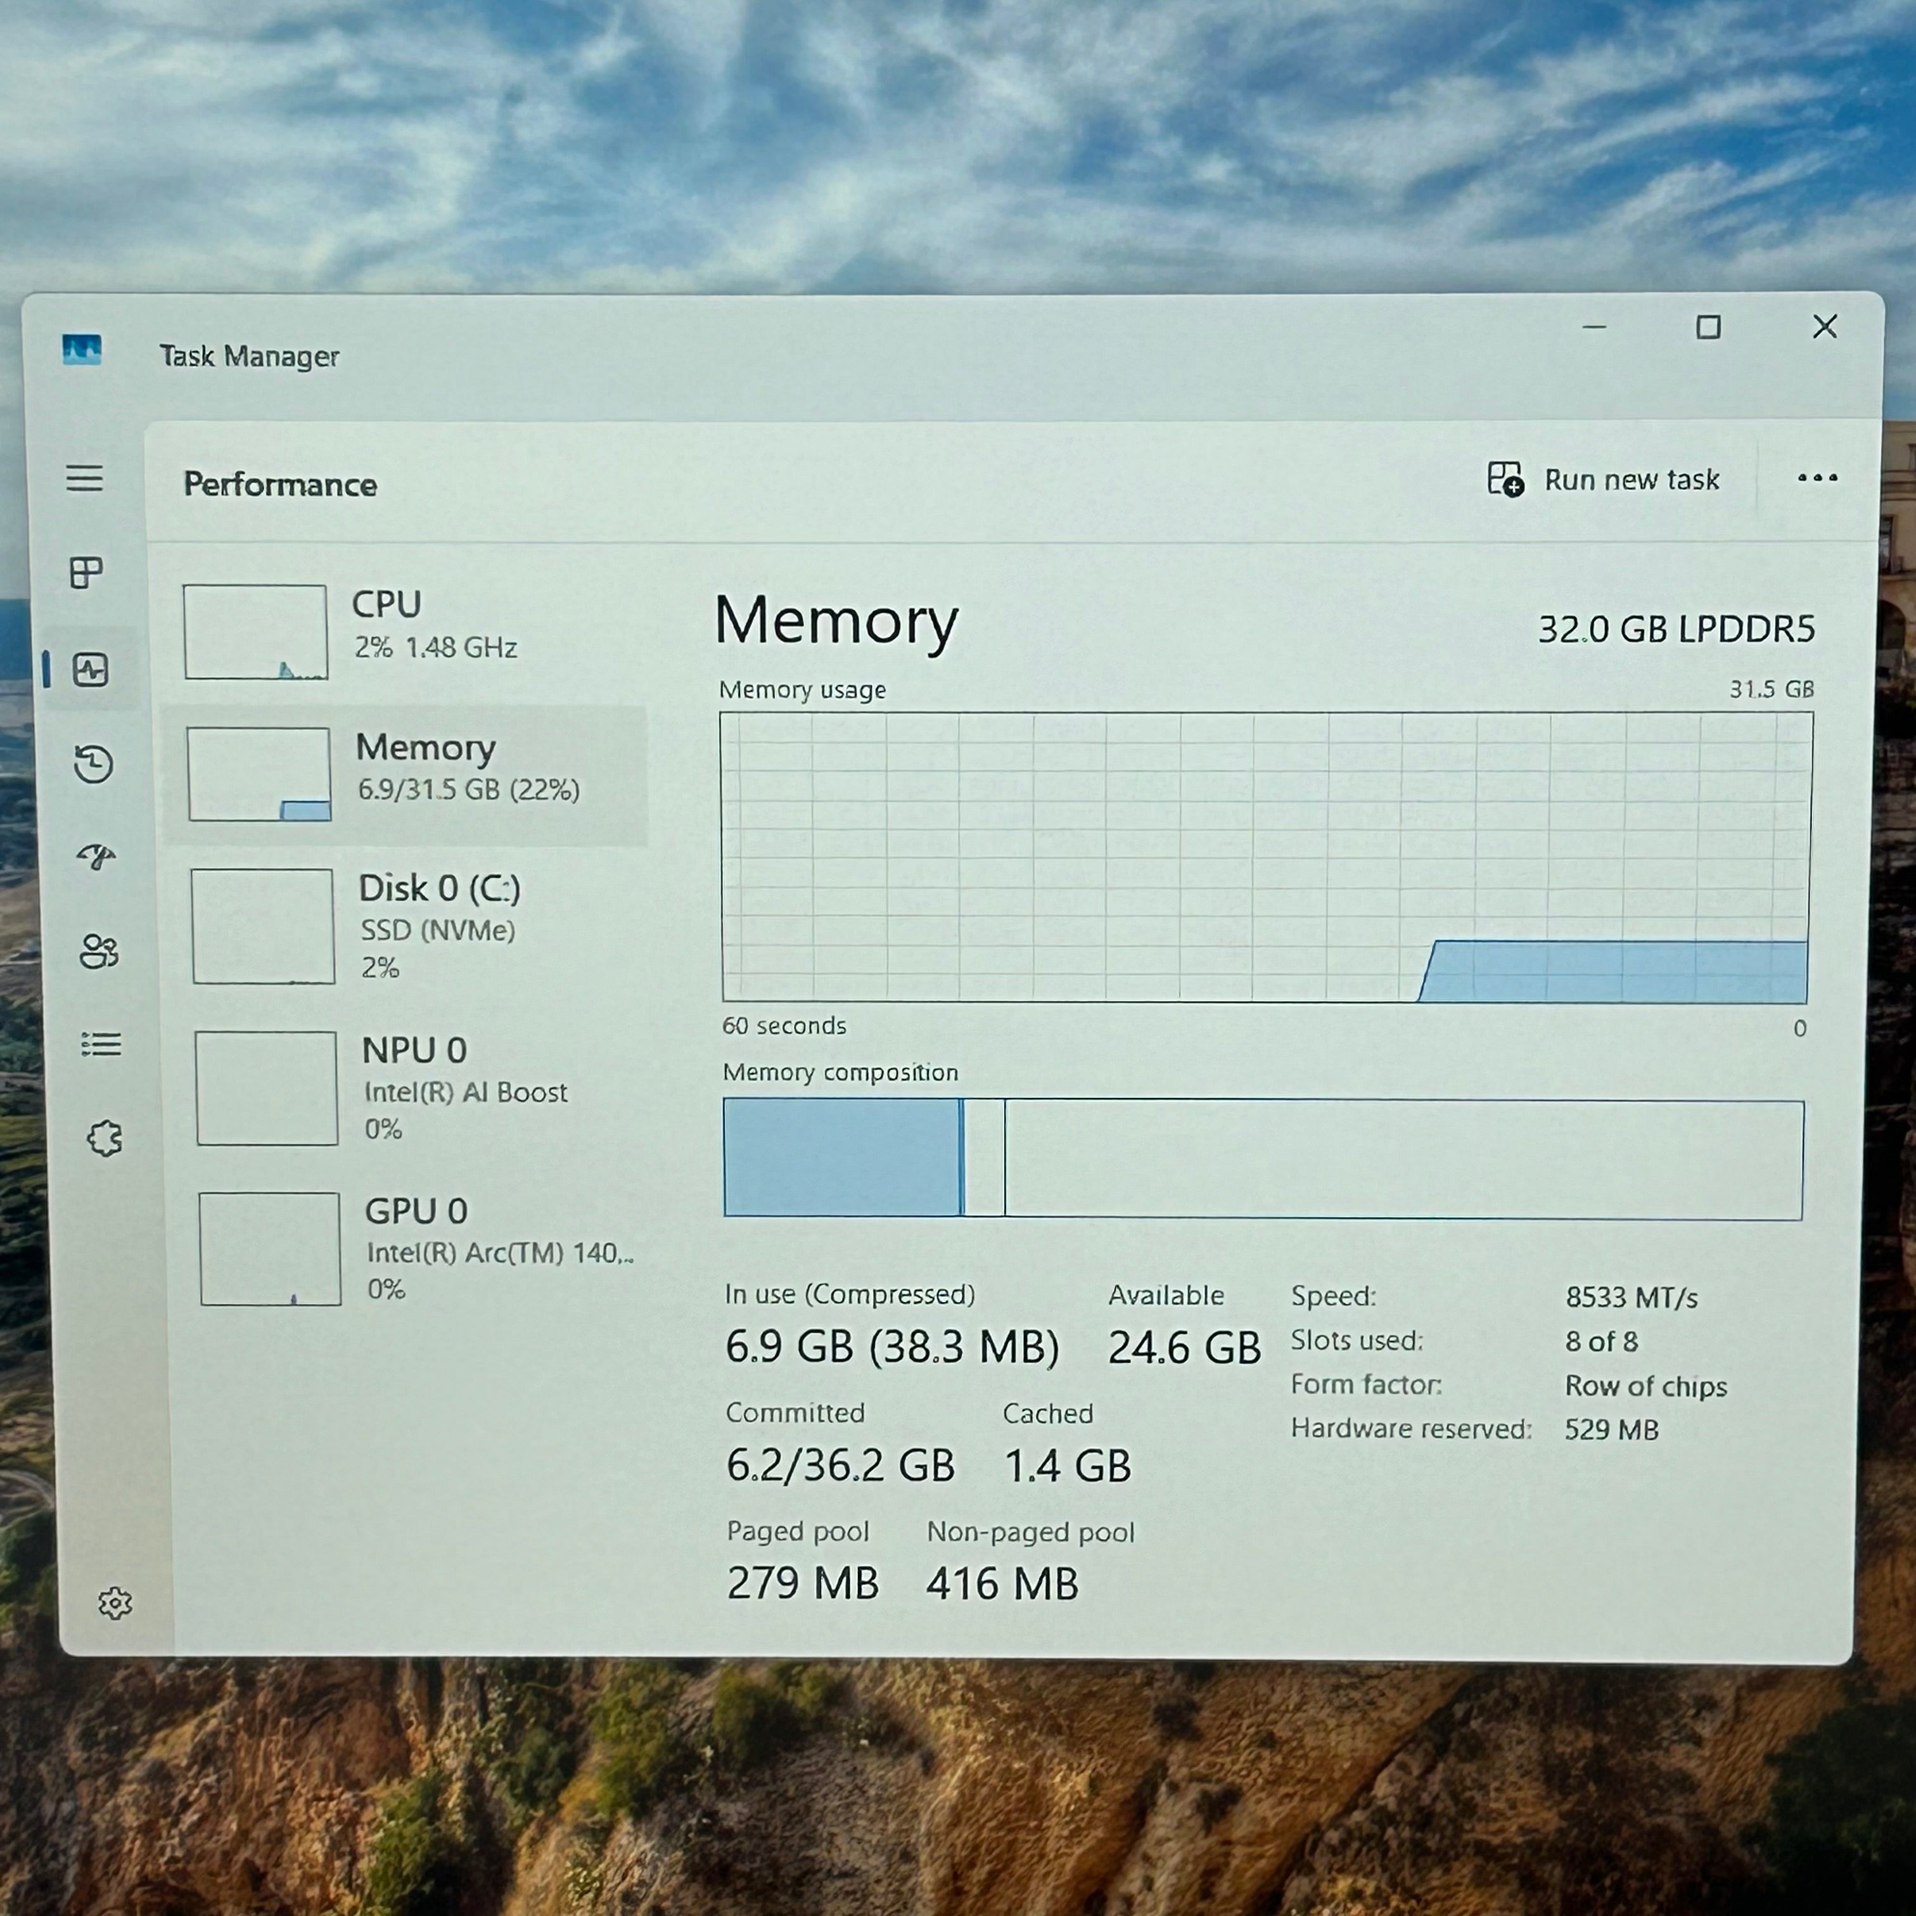Image resolution: width=1916 pixels, height=1916 pixels.
Task: Open the Users page icon
Action: pyautogui.click(x=99, y=951)
